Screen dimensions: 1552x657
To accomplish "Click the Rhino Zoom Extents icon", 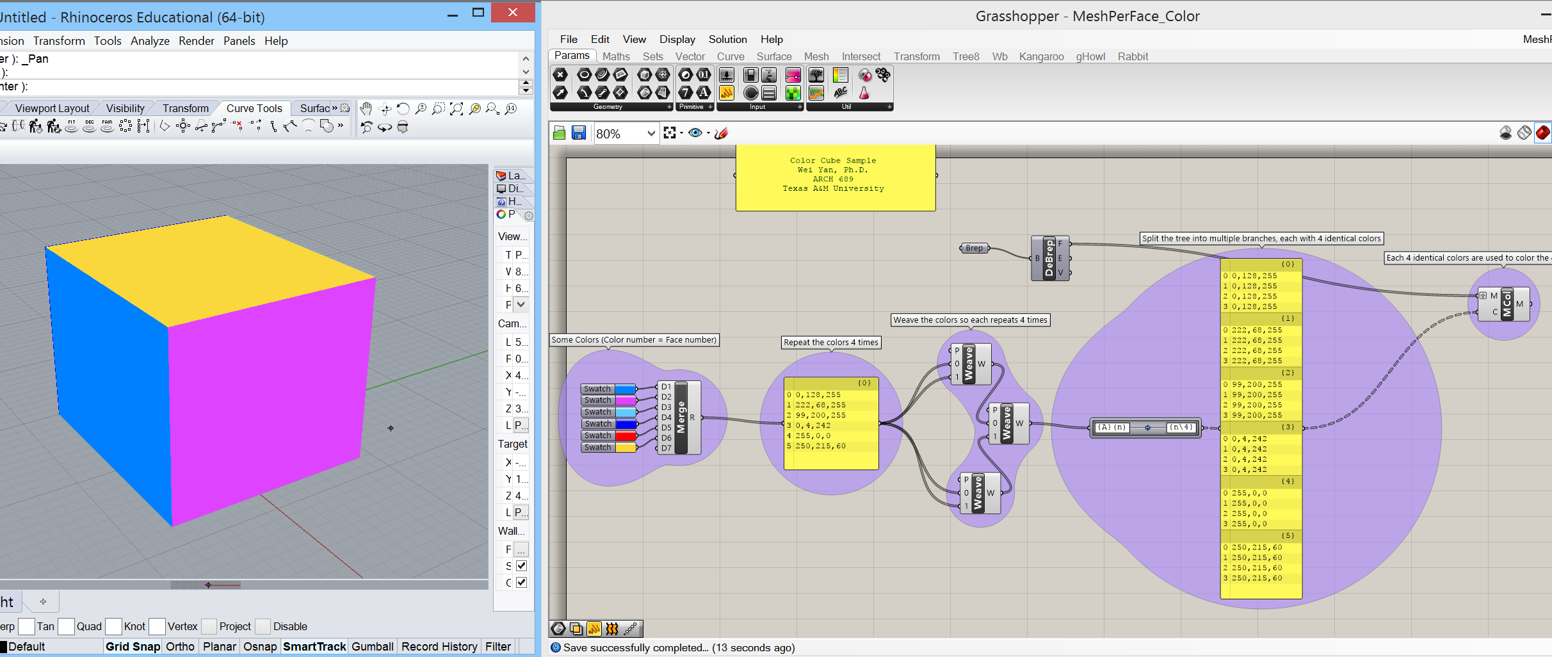I will click(457, 109).
